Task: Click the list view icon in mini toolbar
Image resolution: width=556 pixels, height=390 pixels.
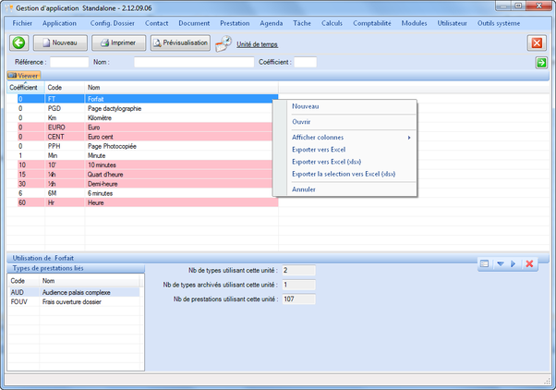Action: [x=485, y=264]
